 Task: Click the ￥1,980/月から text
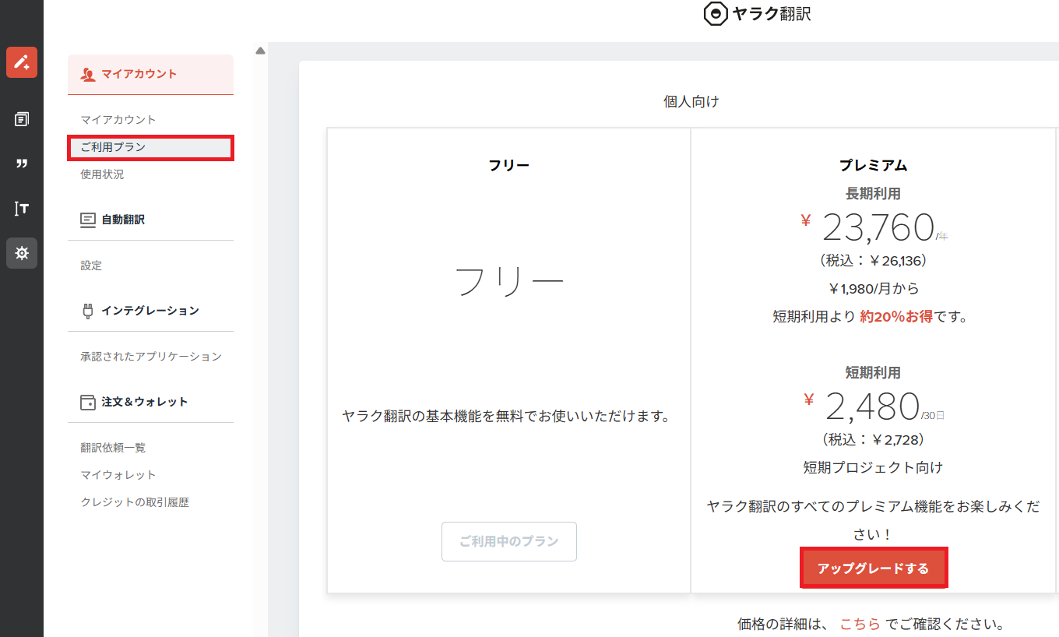click(x=873, y=289)
